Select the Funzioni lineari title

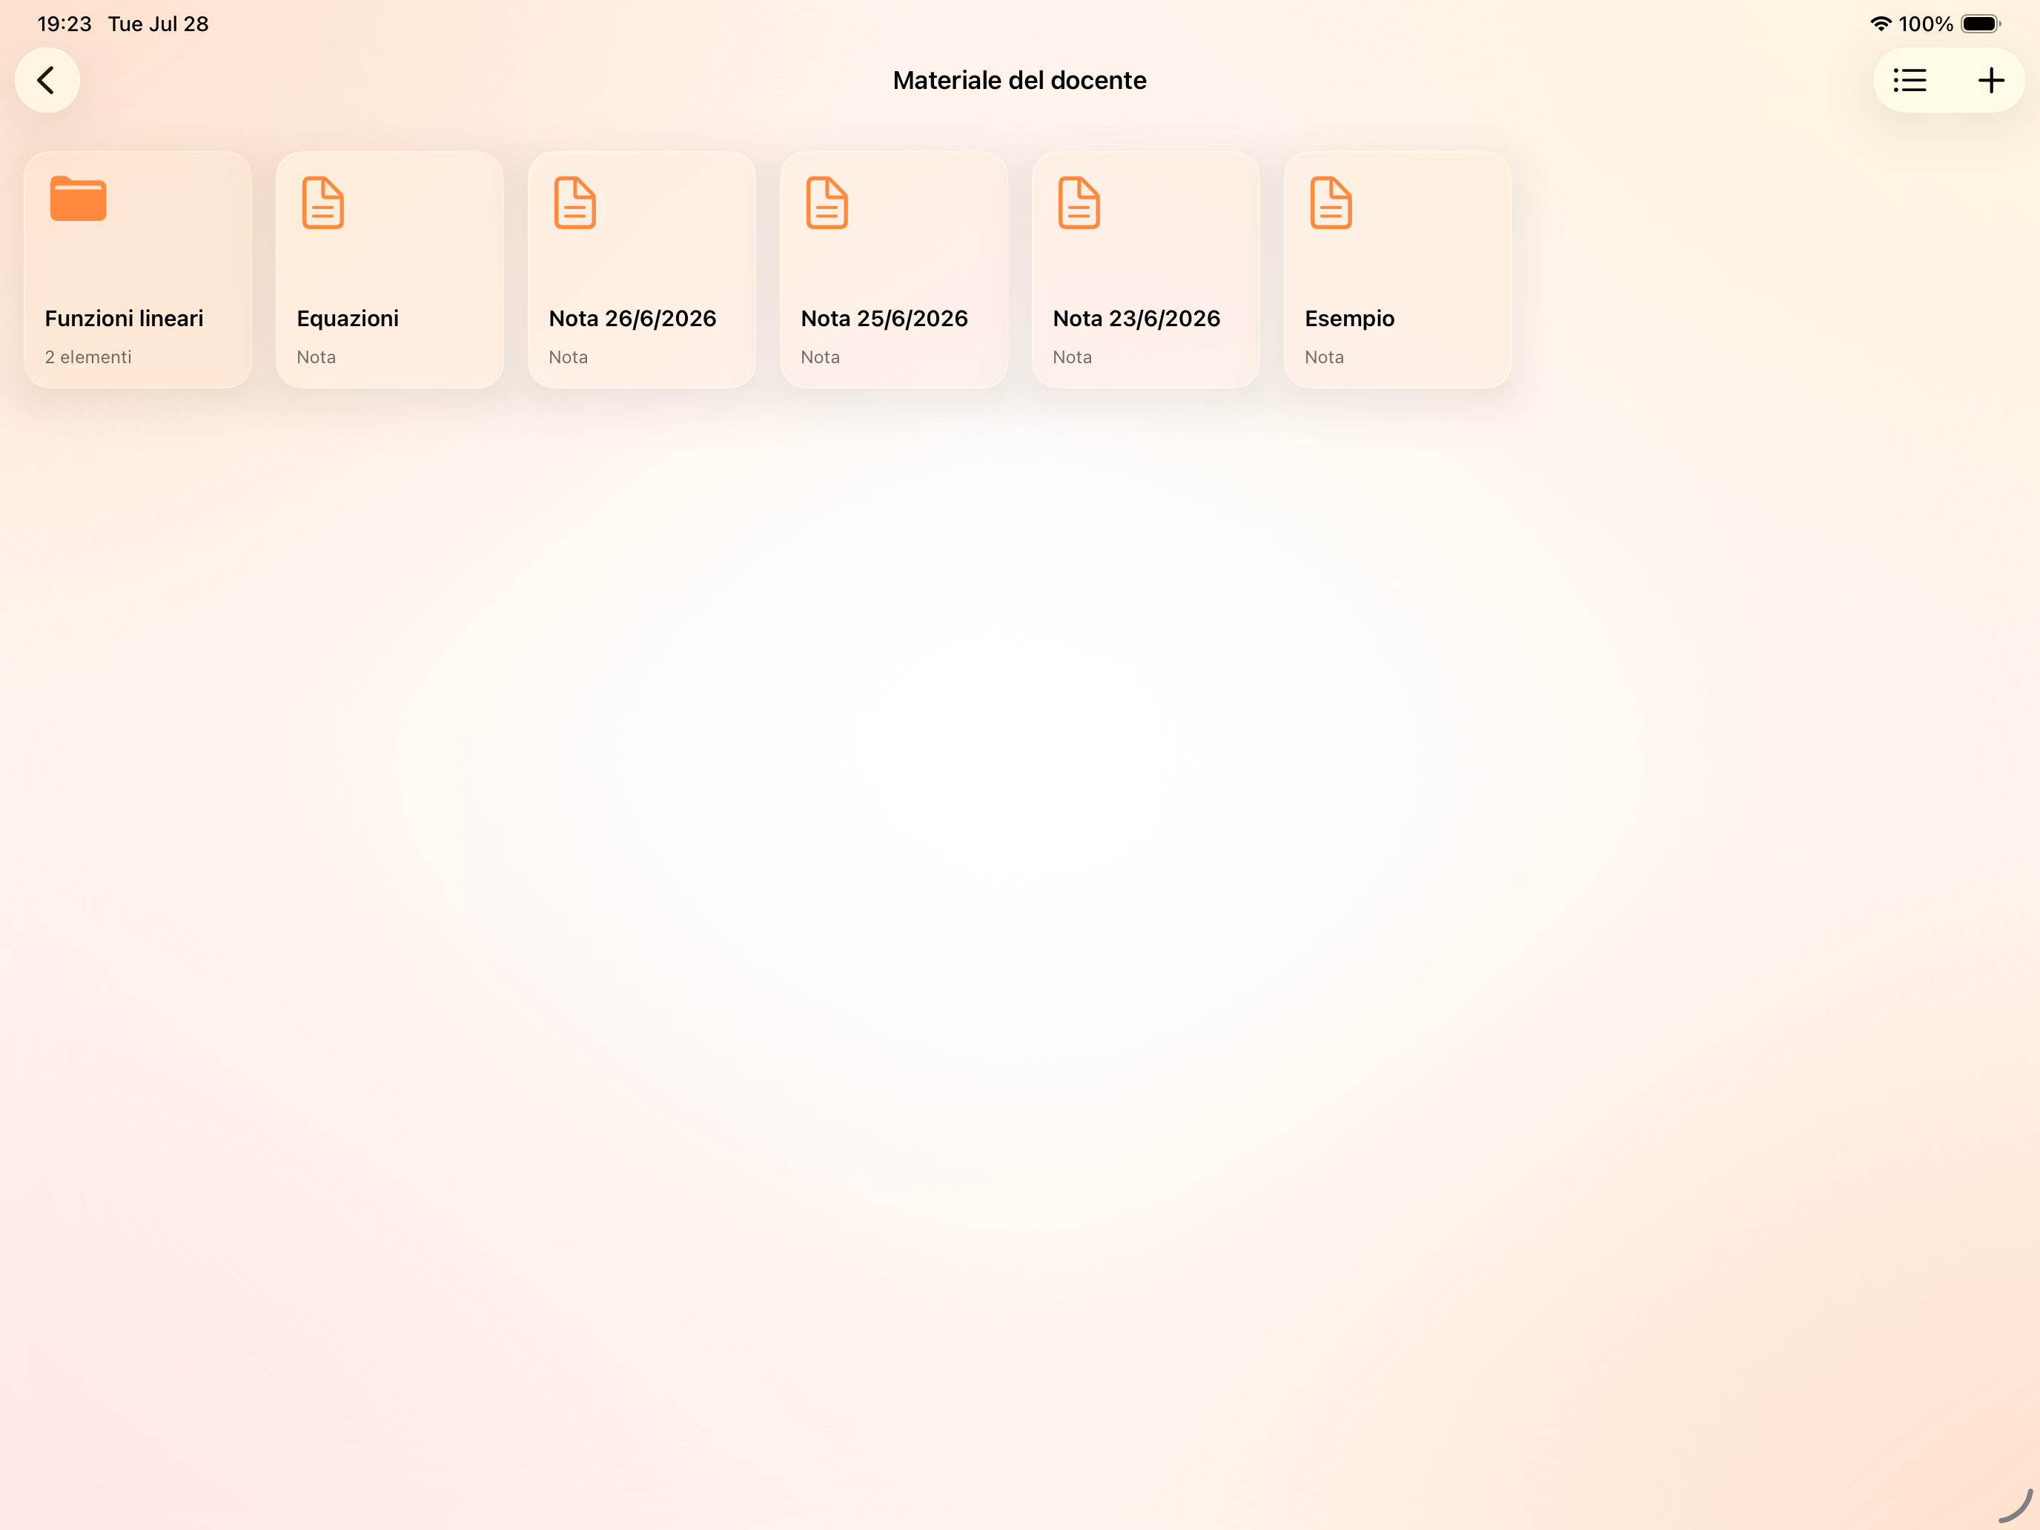click(x=124, y=318)
